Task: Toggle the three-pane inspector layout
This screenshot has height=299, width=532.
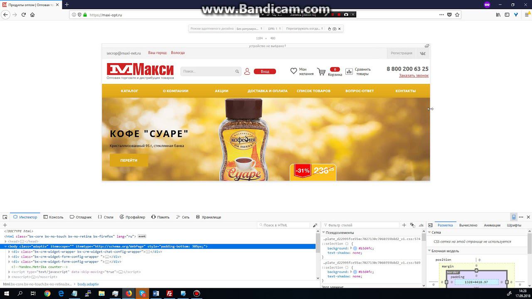Action: pyautogui.click(x=430, y=225)
